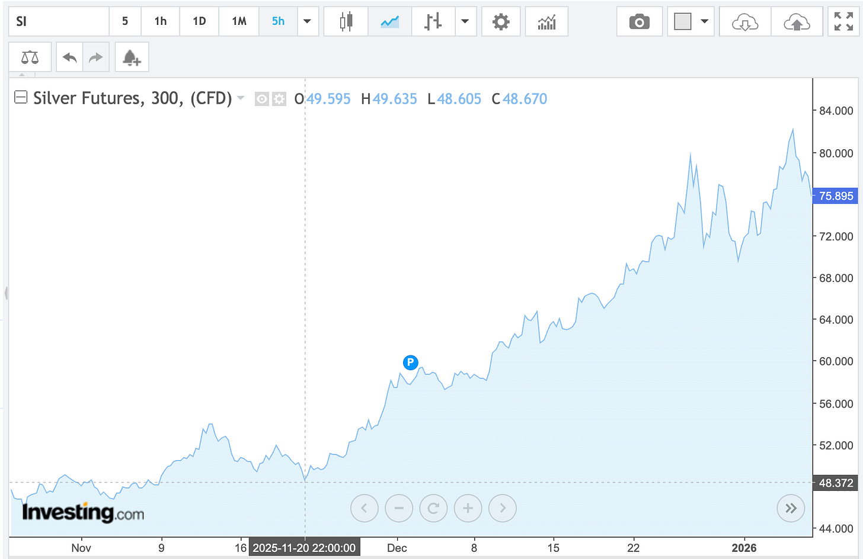Open the compare symbols scale icon
Viewport: 863px width, 559px height.
(x=30, y=57)
